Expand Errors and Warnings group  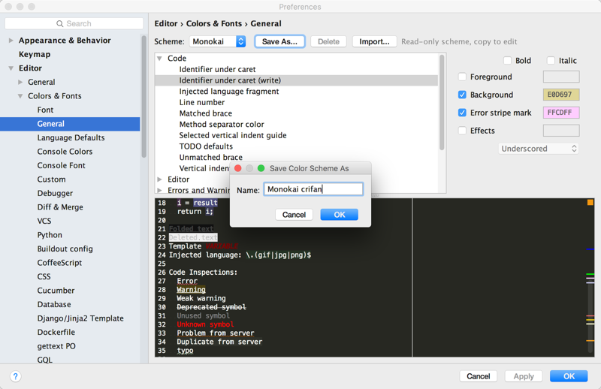tap(159, 191)
